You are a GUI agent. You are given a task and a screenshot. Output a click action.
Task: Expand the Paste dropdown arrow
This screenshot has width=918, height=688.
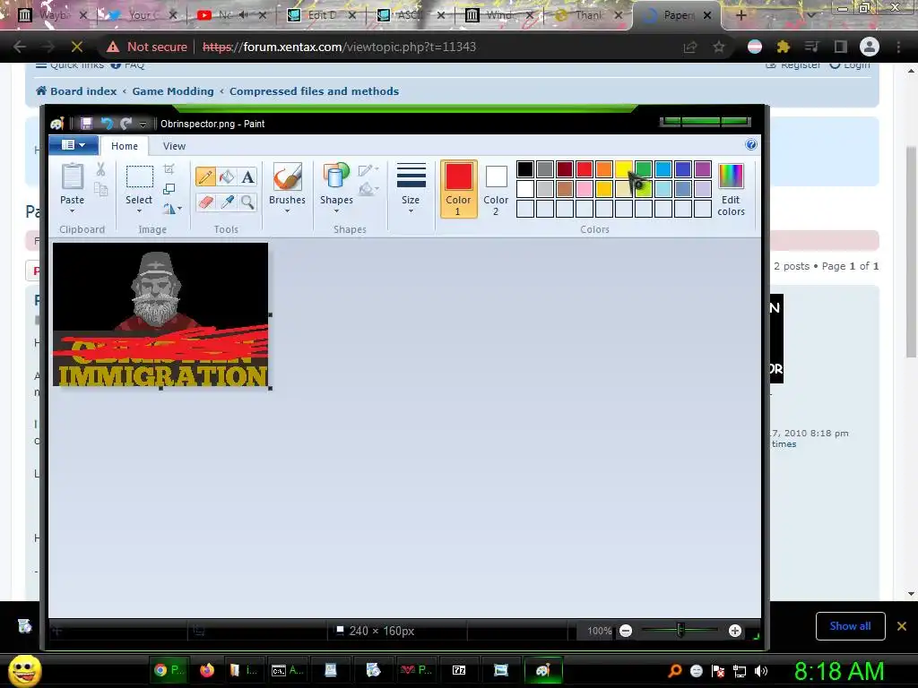[73, 211]
